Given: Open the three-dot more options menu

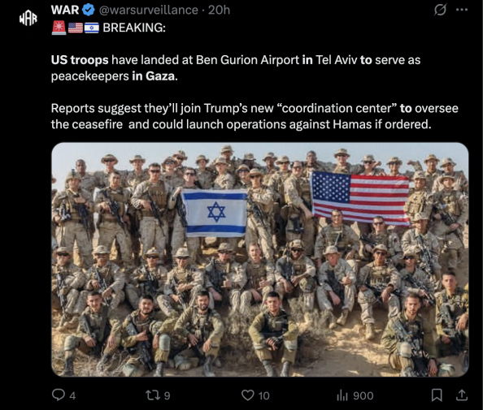Looking at the screenshot, I should click(462, 10).
